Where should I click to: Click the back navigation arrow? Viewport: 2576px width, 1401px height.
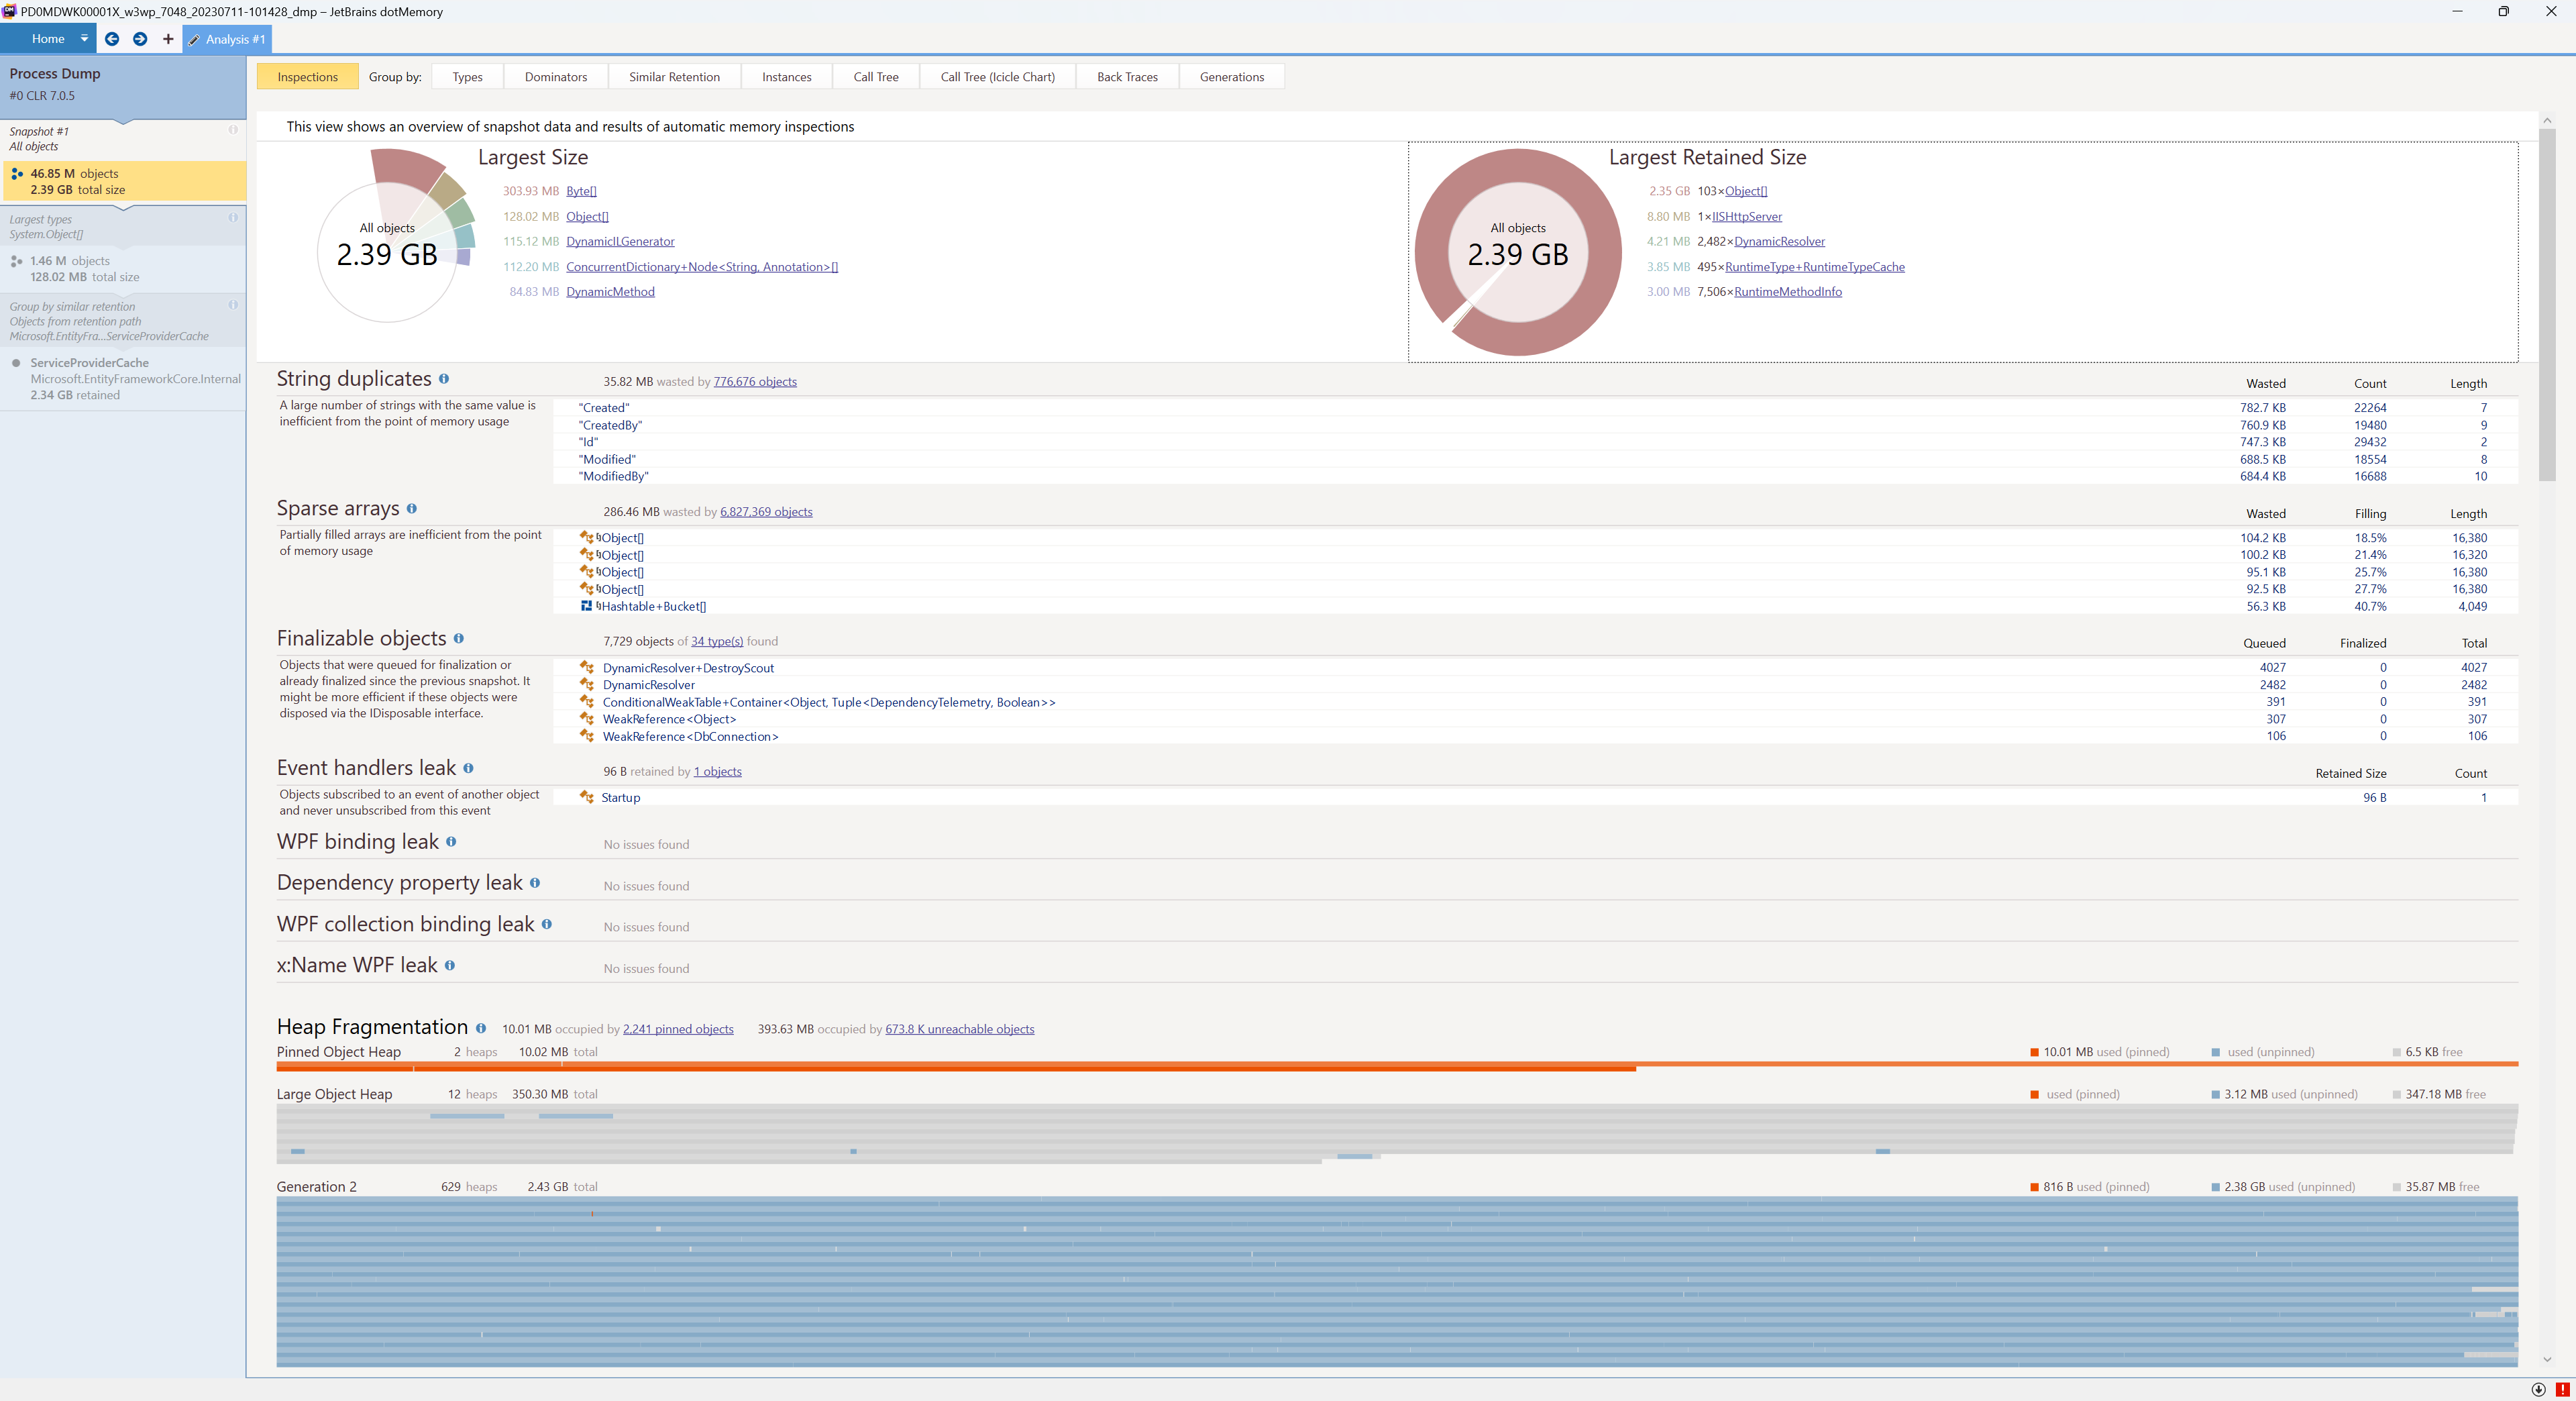coord(112,39)
